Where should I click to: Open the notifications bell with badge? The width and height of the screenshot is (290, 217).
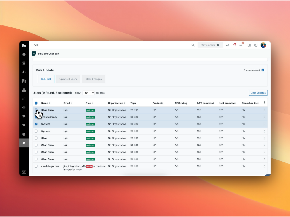tap(240, 45)
